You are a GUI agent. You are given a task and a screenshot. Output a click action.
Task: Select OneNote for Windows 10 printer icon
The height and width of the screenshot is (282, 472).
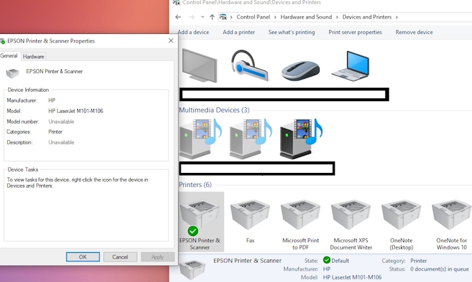point(451,216)
